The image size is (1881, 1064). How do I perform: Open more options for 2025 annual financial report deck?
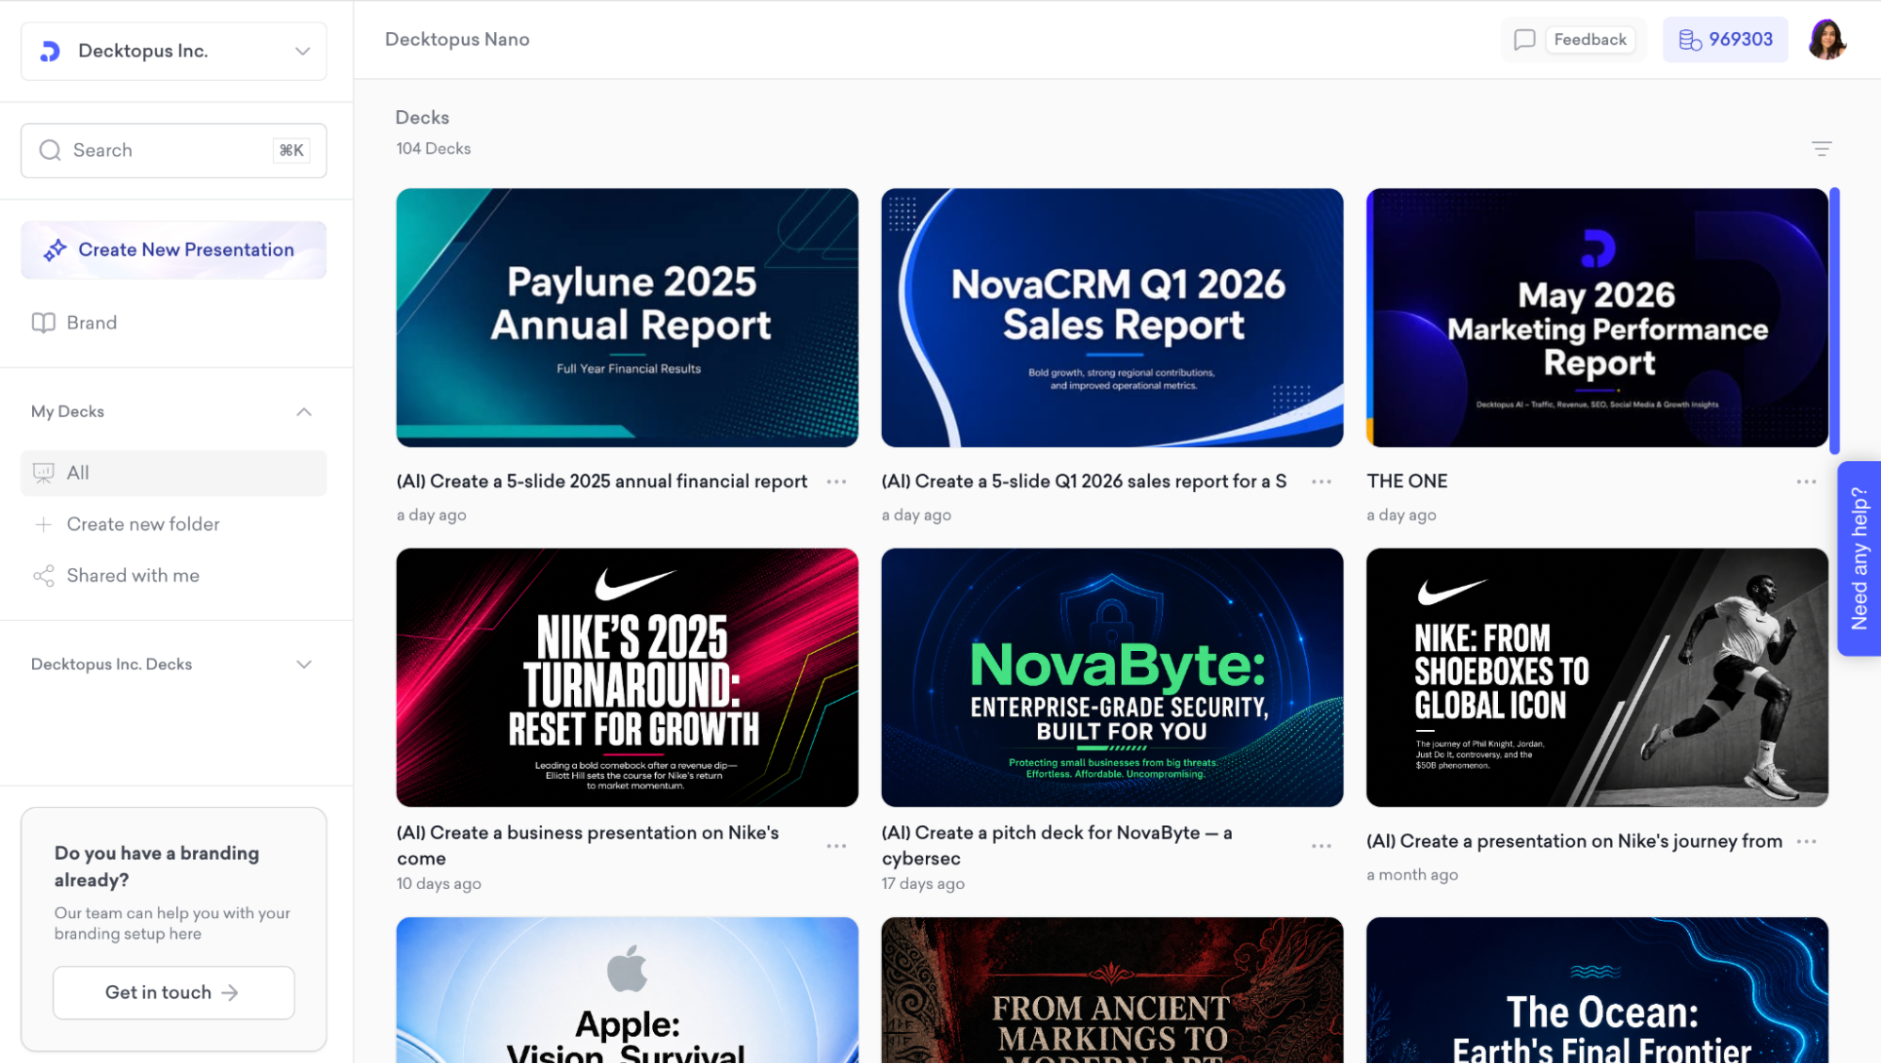837,482
